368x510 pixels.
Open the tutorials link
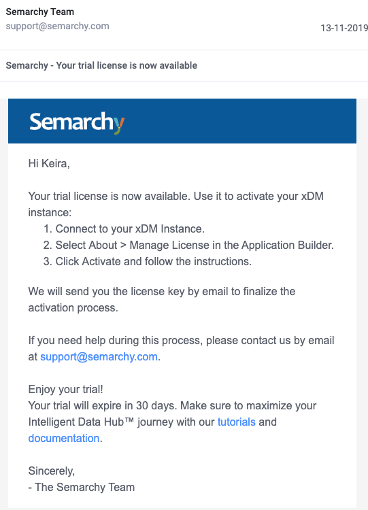[x=237, y=422]
